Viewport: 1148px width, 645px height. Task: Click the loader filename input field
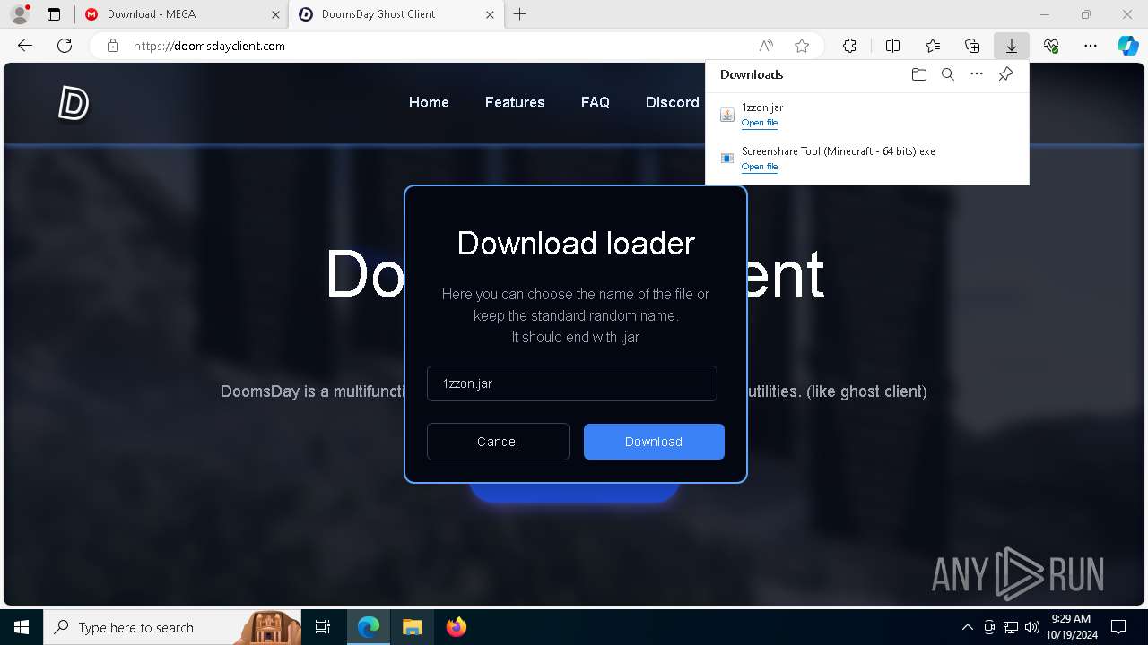tap(572, 383)
